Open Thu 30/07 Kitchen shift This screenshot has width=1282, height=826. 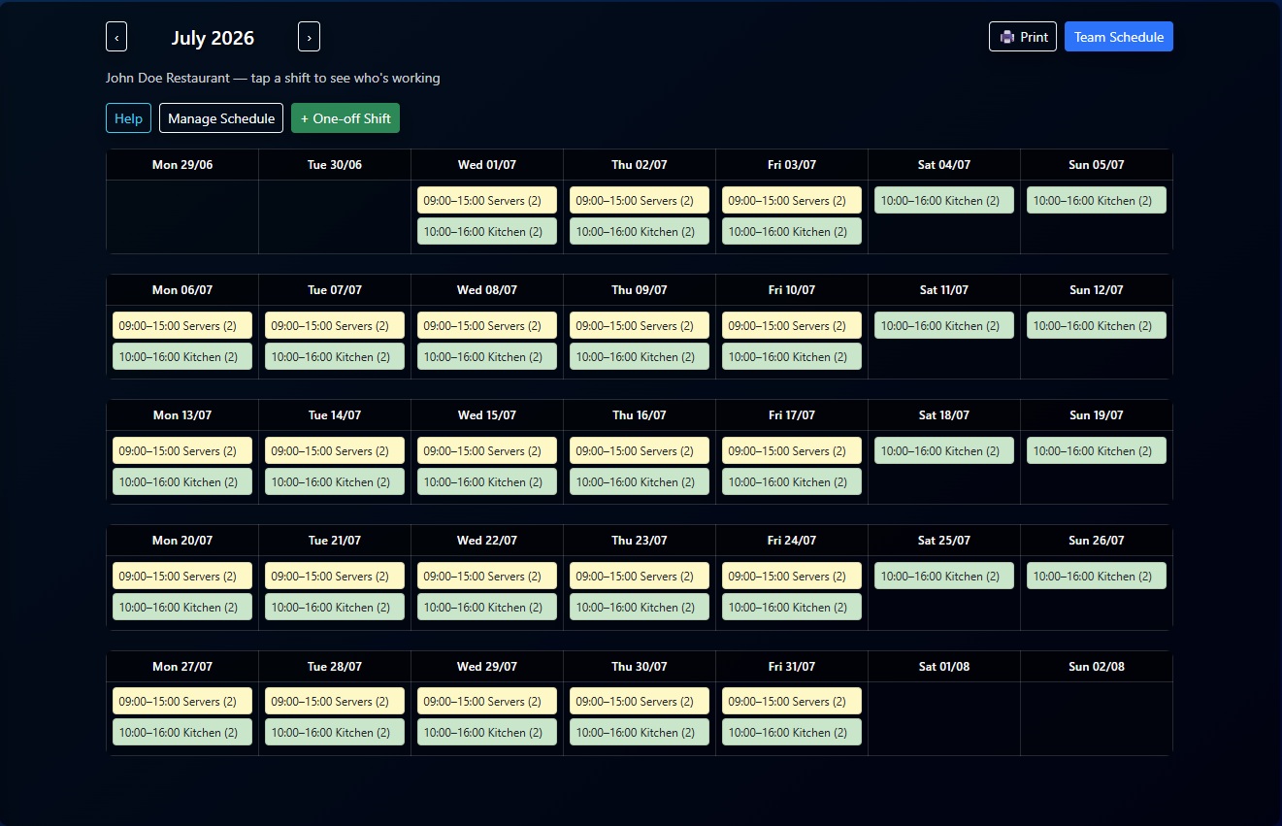[x=640, y=732]
